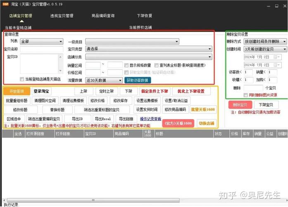Click 替换标题 button
The width and height of the screenshot is (288, 207).
pyautogui.click(x=57, y=110)
